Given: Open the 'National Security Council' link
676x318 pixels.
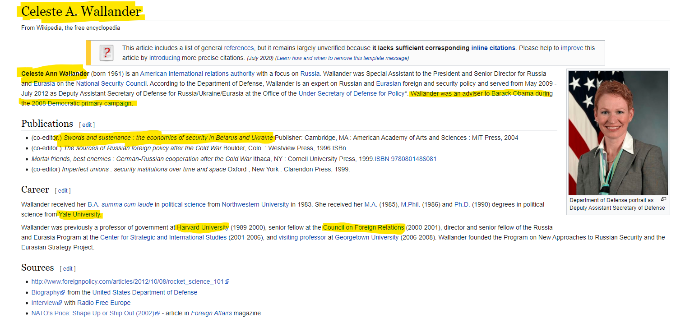Looking at the screenshot, I should [111, 83].
